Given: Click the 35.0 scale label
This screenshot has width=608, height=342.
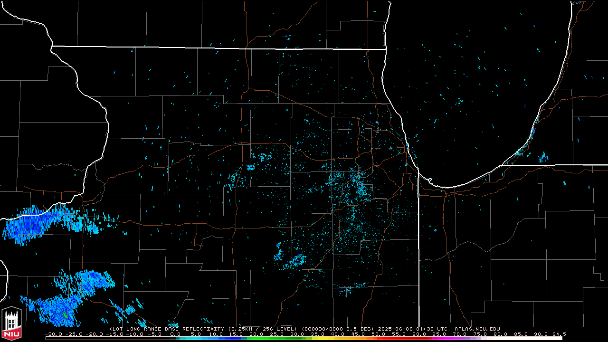Looking at the screenshot, I should tap(317, 334).
